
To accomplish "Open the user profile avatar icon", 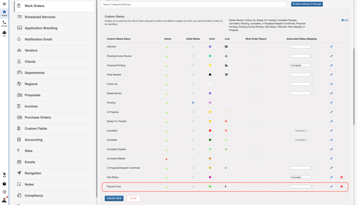I will tap(4, 200).
